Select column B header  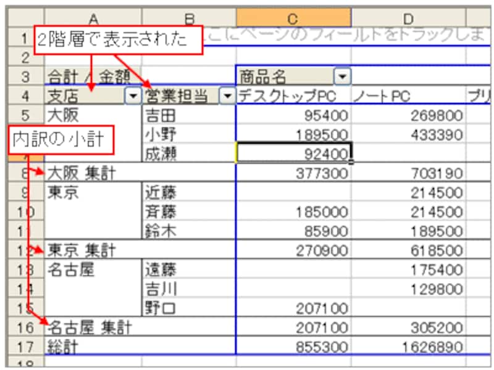(x=188, y=17)
